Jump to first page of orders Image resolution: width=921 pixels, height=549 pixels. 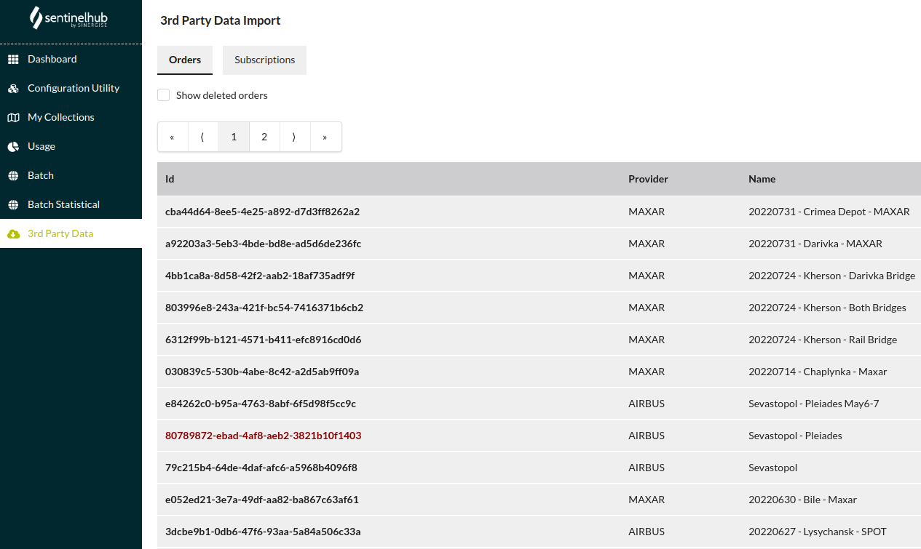point(173,137)
